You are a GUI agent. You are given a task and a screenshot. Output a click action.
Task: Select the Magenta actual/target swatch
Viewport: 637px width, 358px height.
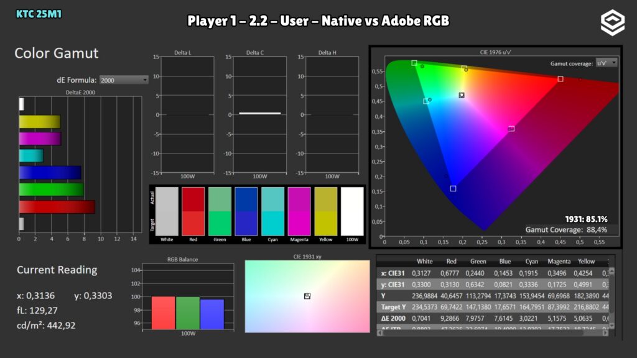299,211
